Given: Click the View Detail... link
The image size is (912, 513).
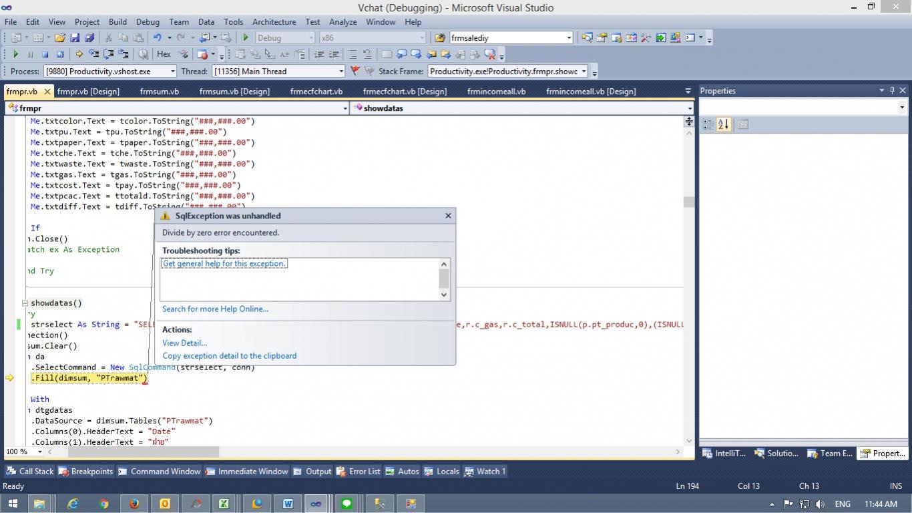Looking at the screenshot, I should click(x=184, y=343).
